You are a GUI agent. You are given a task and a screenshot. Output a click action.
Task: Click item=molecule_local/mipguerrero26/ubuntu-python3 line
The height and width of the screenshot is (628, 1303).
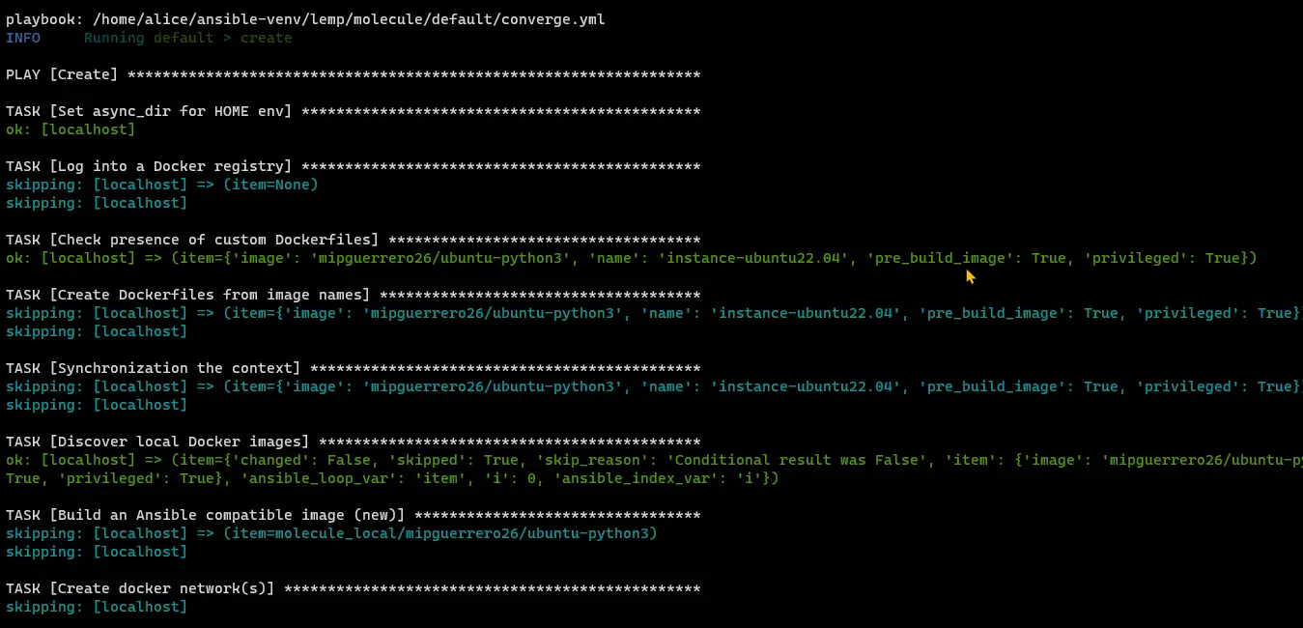tap(331, 533)
